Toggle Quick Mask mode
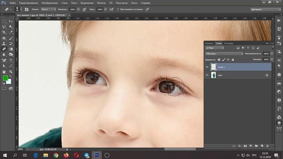The image size is (283, 159). click(x=4, y=88)
